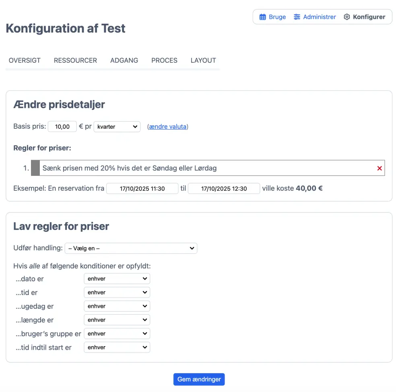
Task: Click the Konfigurer gear icon
Action: pos(347,17)
